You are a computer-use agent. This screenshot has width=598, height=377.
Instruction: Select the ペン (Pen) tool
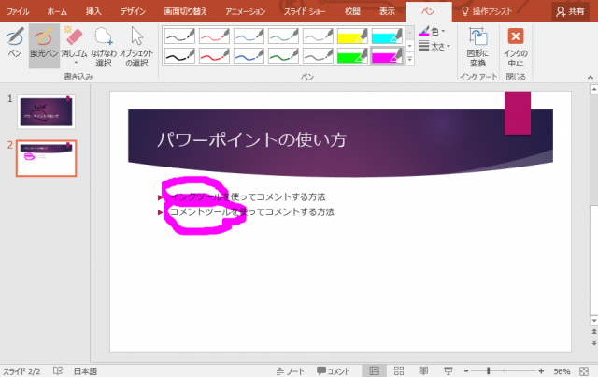[x=14, y=44]
